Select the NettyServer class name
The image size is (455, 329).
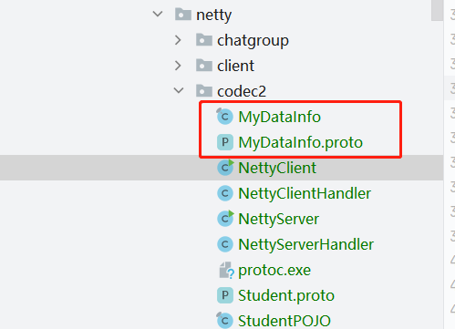click(278, 219)
